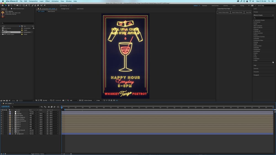Select the Horizontal Type tool
This screenshot has width=276, height=155.
tap(29, 6)
